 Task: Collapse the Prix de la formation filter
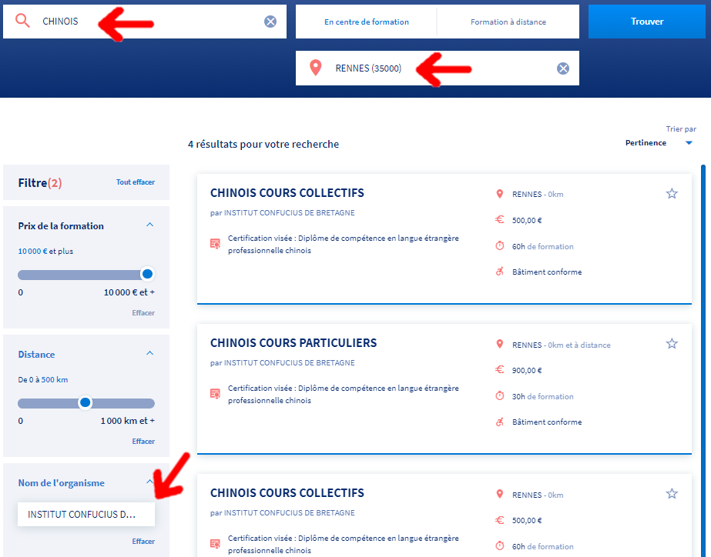click(x=149, y=225)
